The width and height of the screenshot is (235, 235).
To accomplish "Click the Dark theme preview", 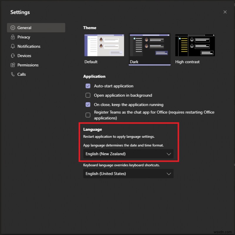I will click(149, 45).
